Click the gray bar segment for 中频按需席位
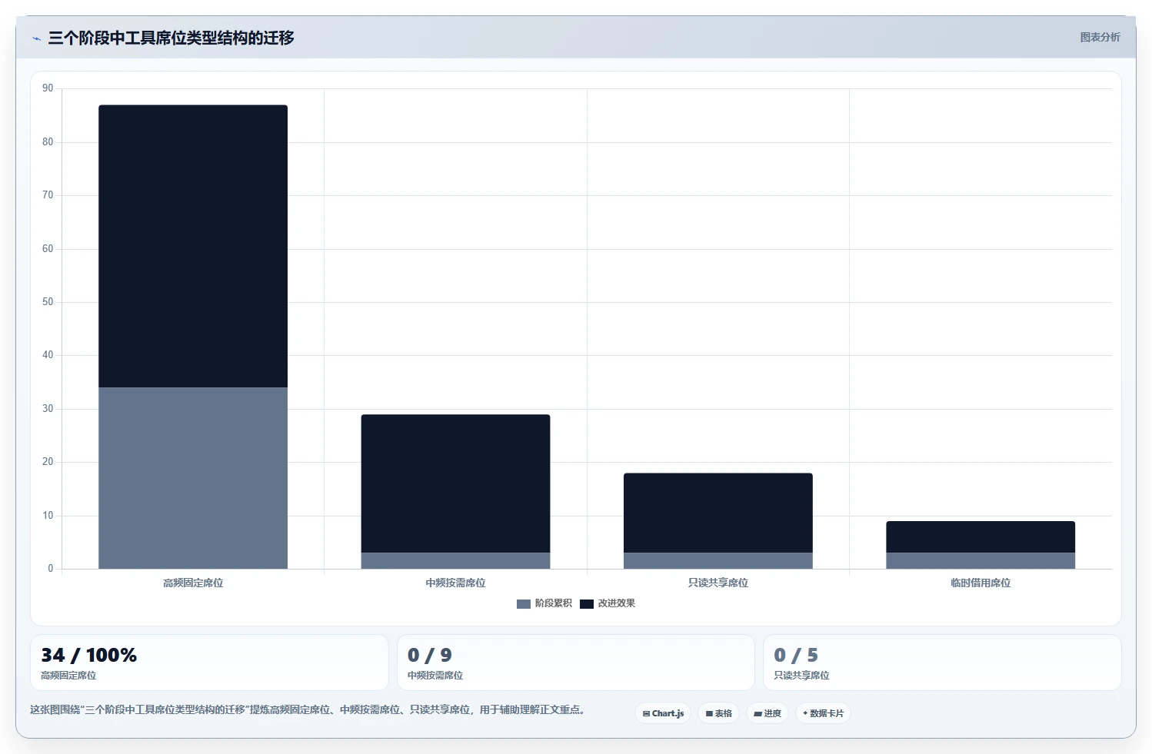This screenshot has height=754, width=1152. tap(455, 561)
